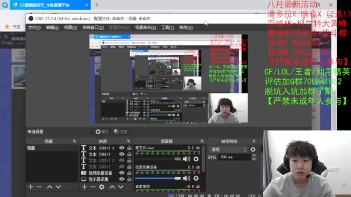351x197 pixels.
Task: Select the 显示器采集 source row
Action: coord(106,179)
